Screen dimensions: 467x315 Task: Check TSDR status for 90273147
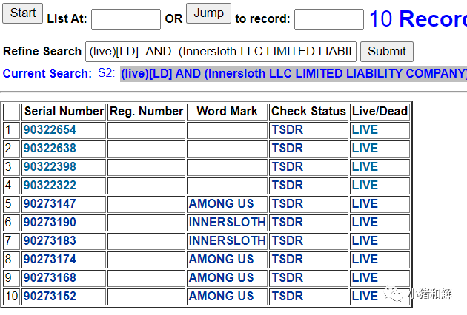pyautogui.click(x=288, y=203)
